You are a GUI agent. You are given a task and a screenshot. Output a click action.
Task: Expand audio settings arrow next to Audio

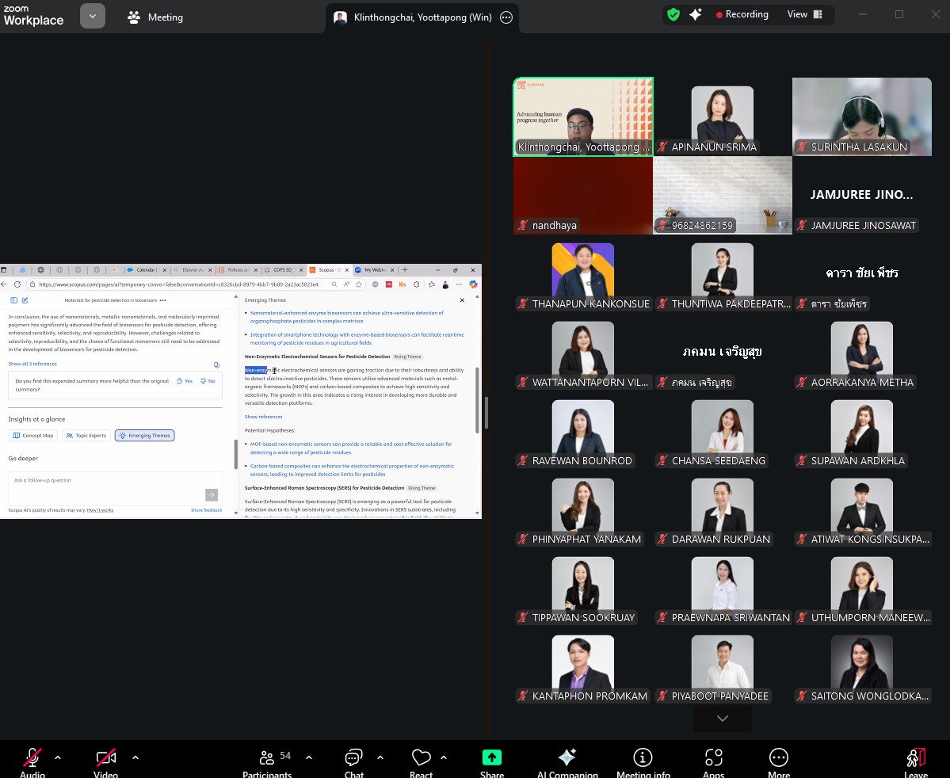click(57, 757)
